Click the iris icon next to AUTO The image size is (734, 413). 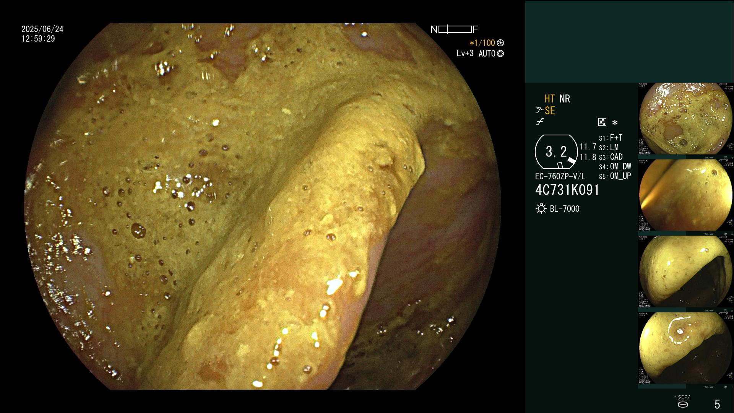pyautogui.click(x=500, y=54)
